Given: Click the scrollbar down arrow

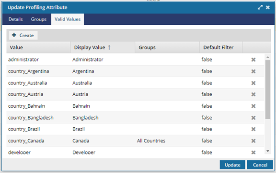Looking at the screenshot, I should (x=268, y=151).
